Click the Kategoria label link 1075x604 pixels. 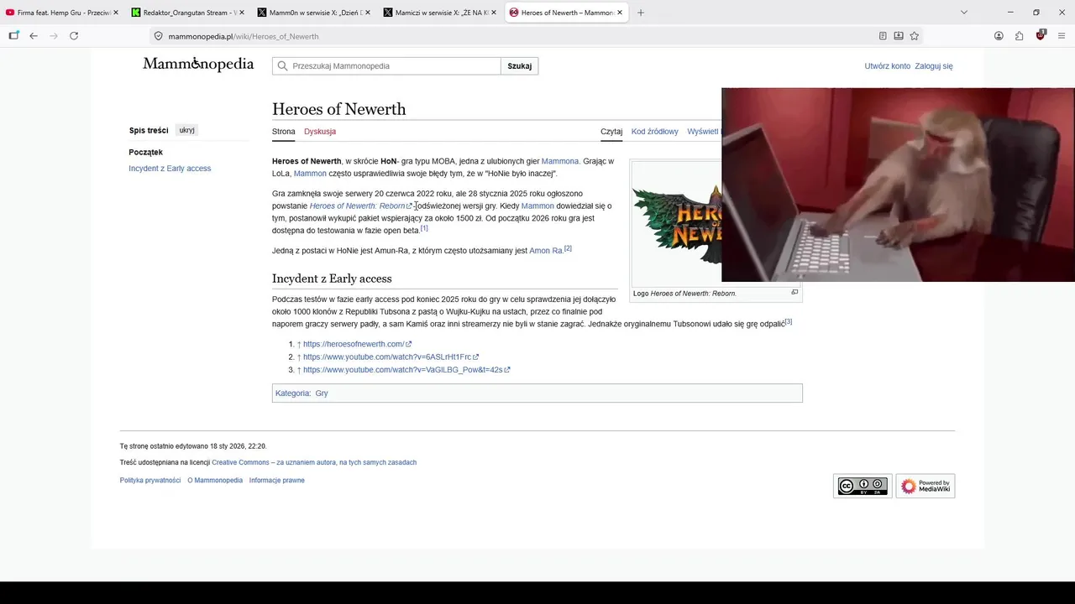coord(292,393)
